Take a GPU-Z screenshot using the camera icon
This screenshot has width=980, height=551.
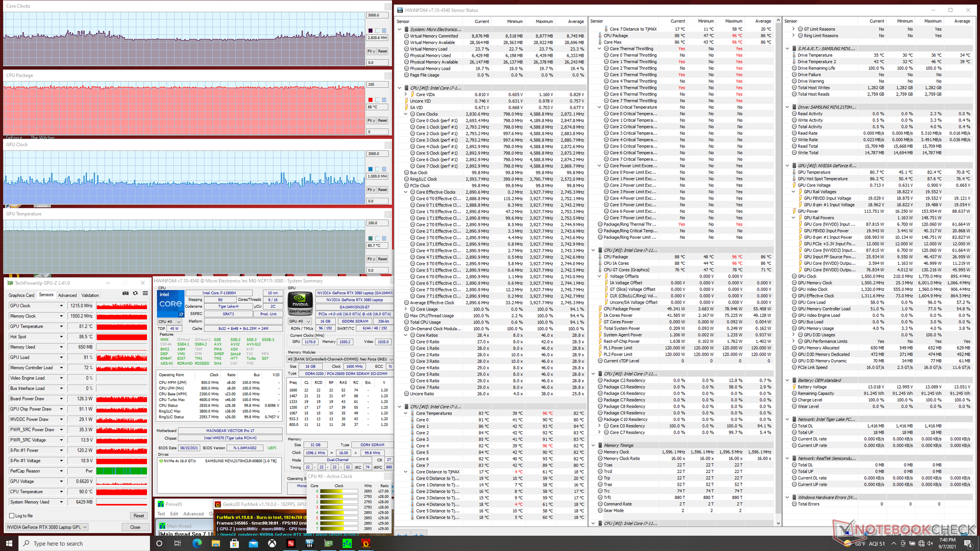coord(126,293)
